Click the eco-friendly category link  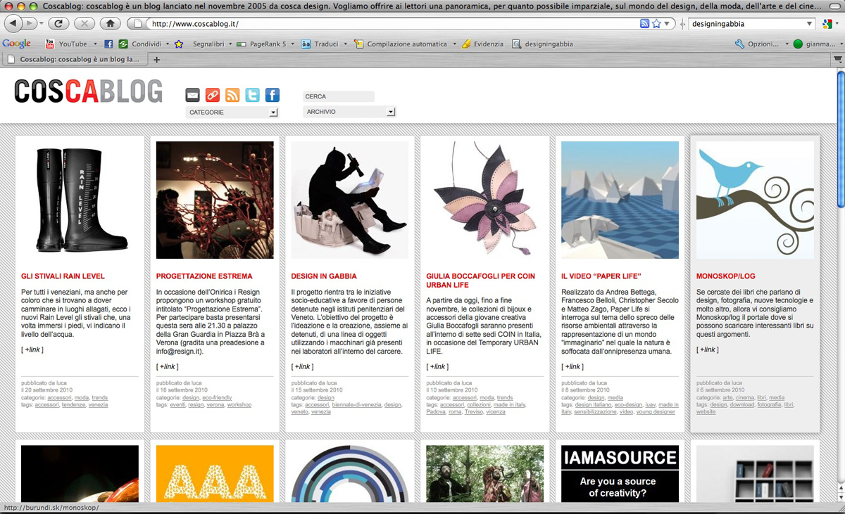pyautogui.click(x=218, y=398)
